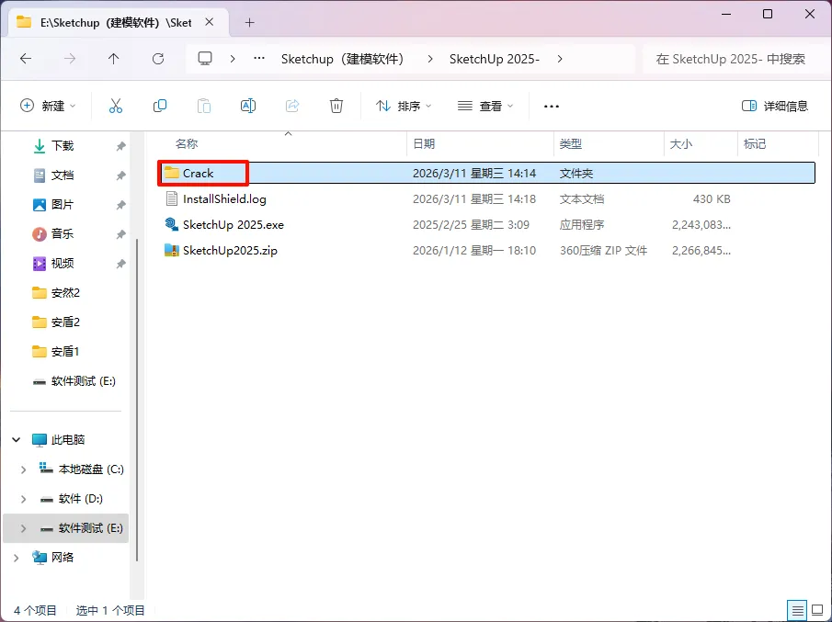
Task: Open 视频 in quick access
Action: click(x=63, y=264)
